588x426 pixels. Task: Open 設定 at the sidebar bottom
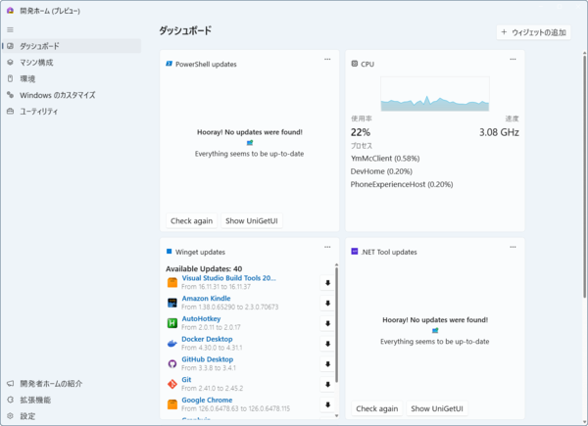click(x=27, y=416)
